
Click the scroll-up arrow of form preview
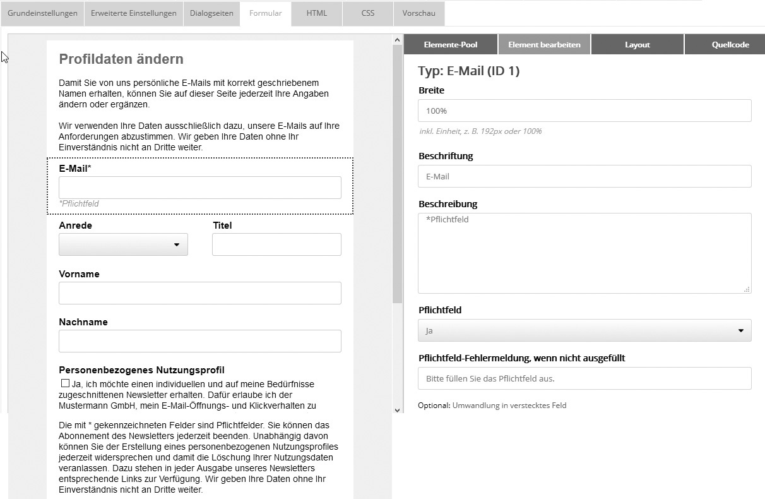pyautogui.click(x=397, y=40)
